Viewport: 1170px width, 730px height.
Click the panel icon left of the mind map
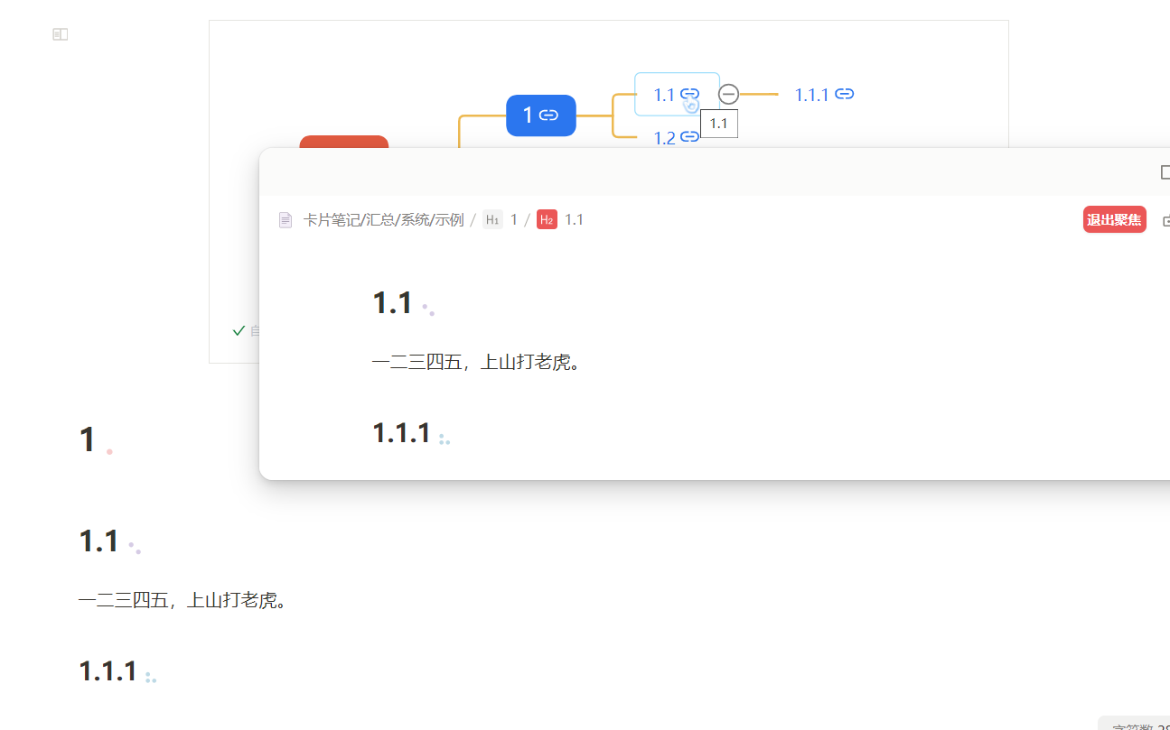[x=61, y=34]
